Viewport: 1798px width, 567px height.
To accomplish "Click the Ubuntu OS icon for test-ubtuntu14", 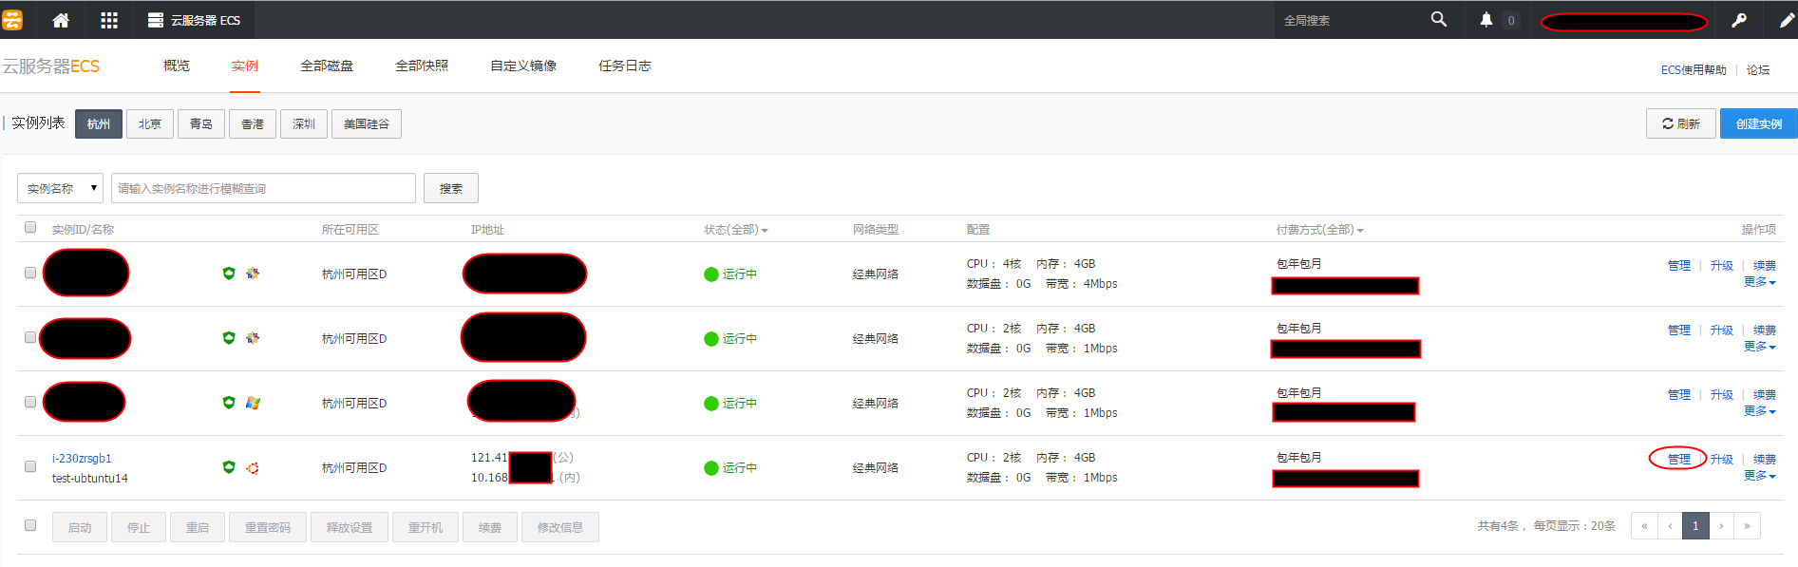I will (253, 467).
